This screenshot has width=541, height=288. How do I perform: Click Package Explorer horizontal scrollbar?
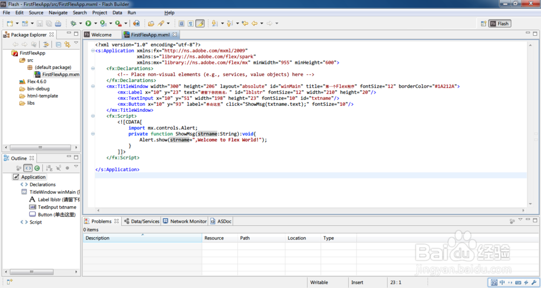41,148
